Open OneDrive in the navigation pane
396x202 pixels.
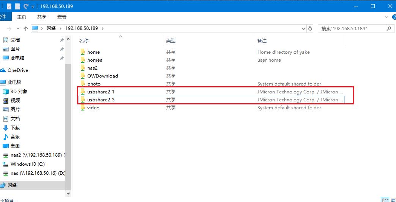[17, 70]
